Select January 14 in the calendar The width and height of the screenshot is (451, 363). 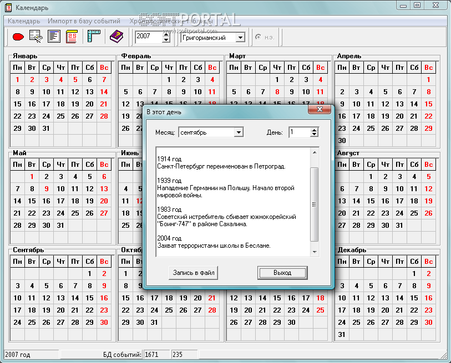click(x=104, y=91)
